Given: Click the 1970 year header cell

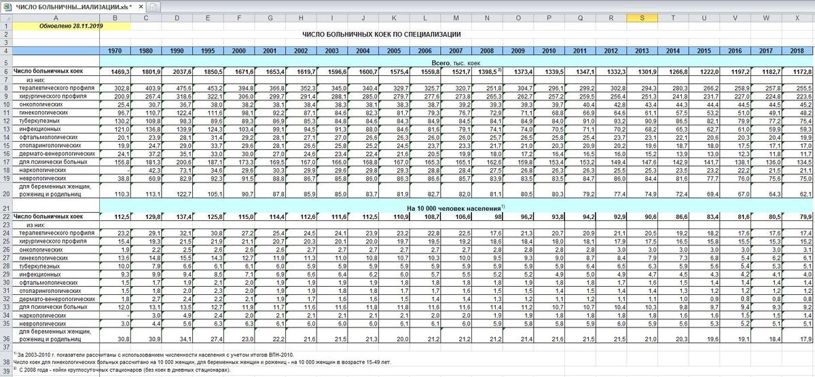Looking at the screenshot, I should tap(115, 51).
